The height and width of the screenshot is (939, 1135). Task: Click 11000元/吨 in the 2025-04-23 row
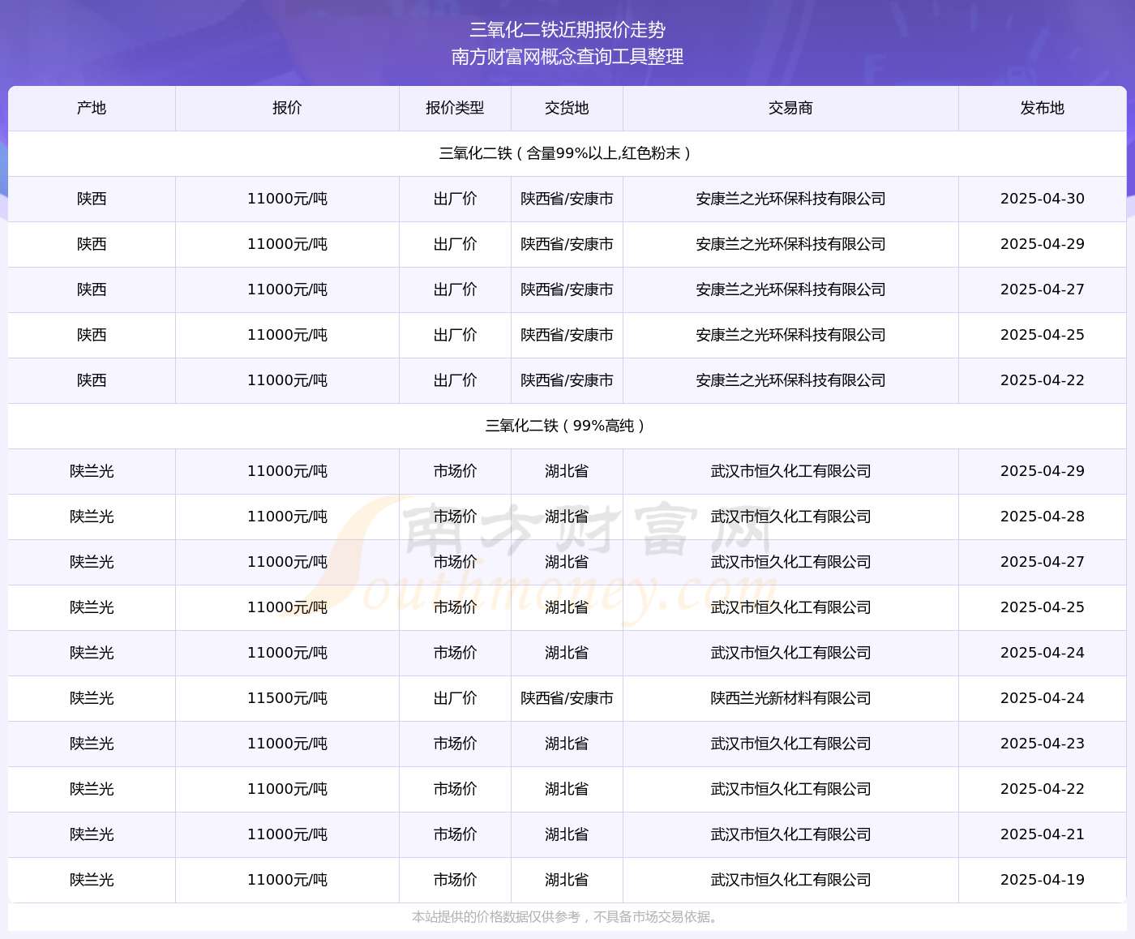coord(287,744)
